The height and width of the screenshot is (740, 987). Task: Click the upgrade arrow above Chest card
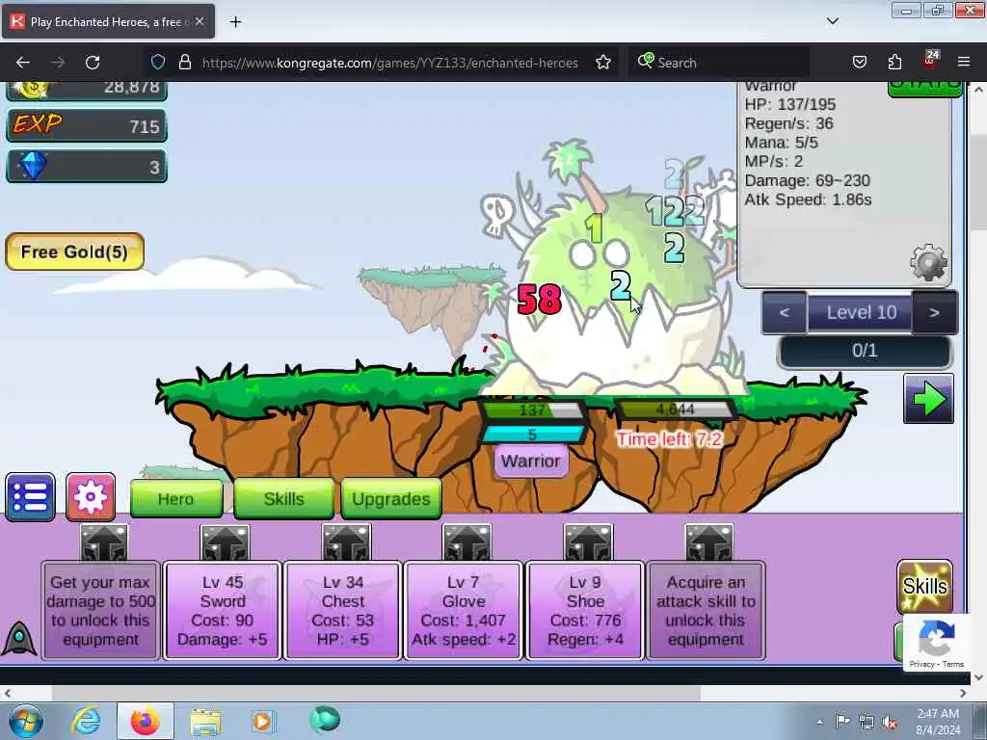pyautogui.click(x=346, y=542)
